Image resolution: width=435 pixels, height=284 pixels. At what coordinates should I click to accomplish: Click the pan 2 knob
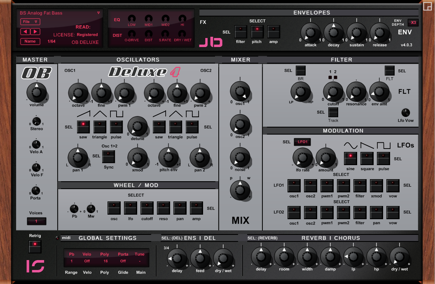pos(200,158)
